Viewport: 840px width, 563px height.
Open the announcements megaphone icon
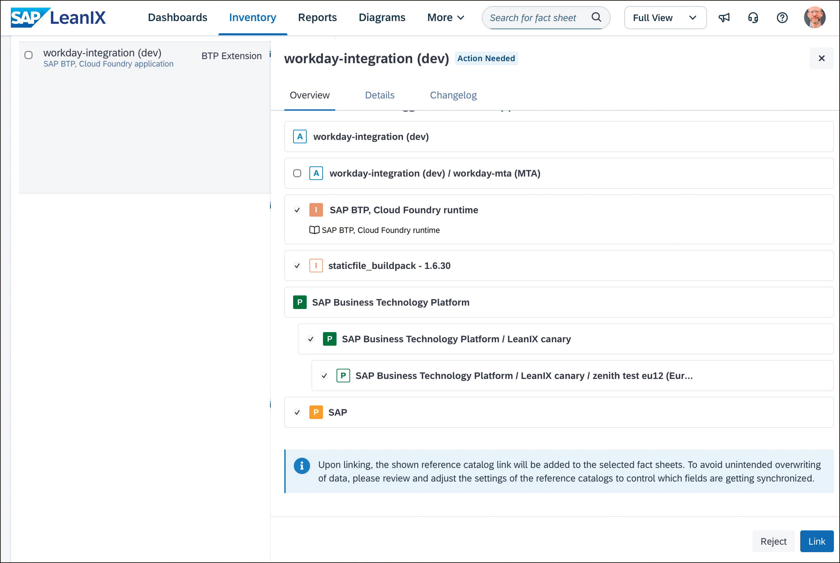724,18
